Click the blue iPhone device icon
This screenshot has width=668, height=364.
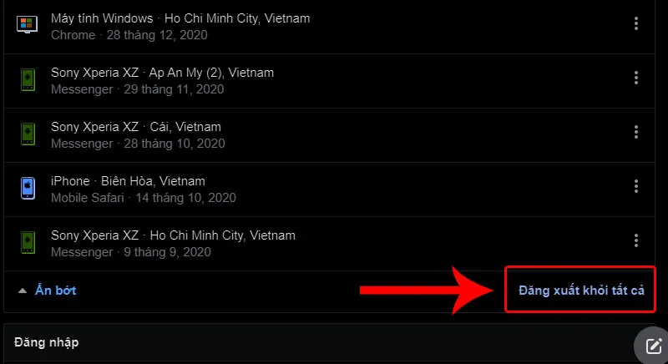tap(28, 188)
